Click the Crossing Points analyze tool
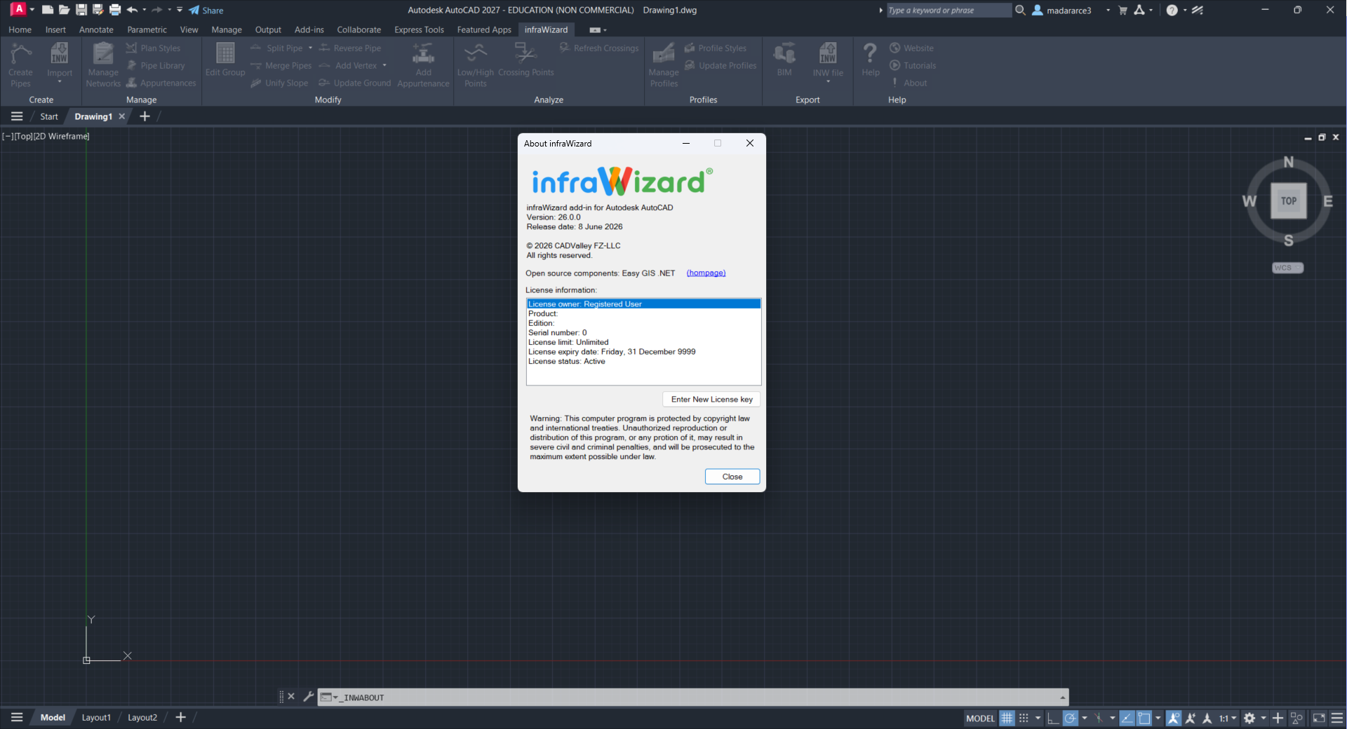 (525, 60)
